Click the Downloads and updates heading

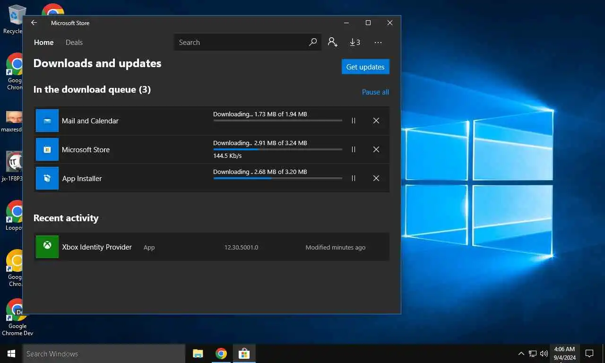click(x=97, y=63)
